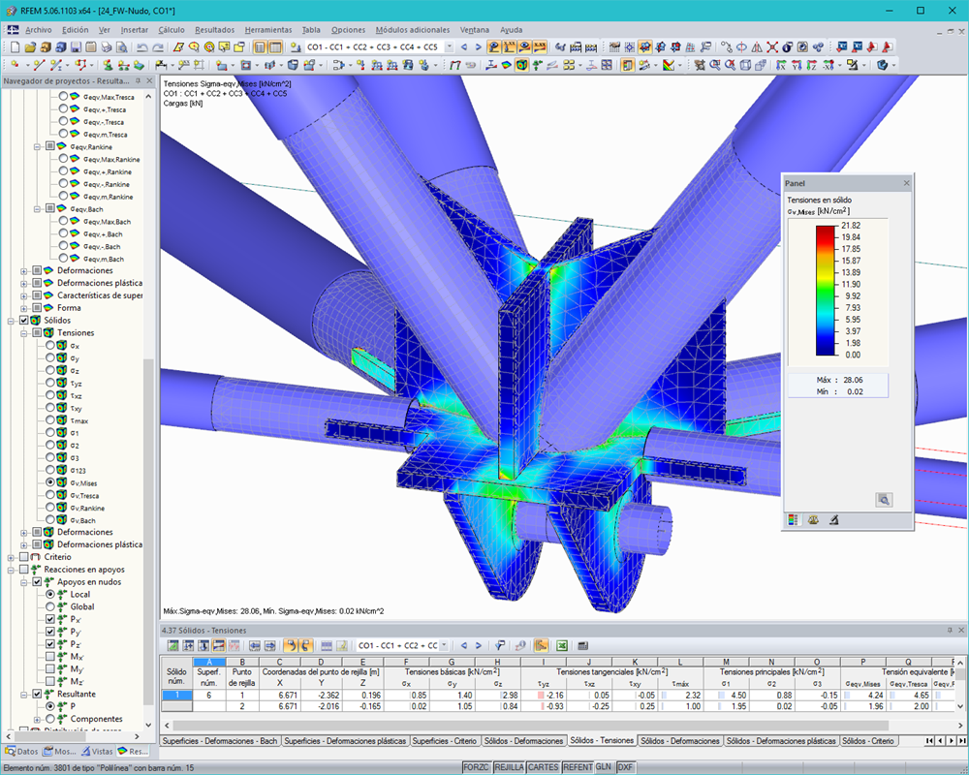Collapse the Tensiones node under Sólidos
Viewport: 969px width, 775px height.
pos(24,333)
